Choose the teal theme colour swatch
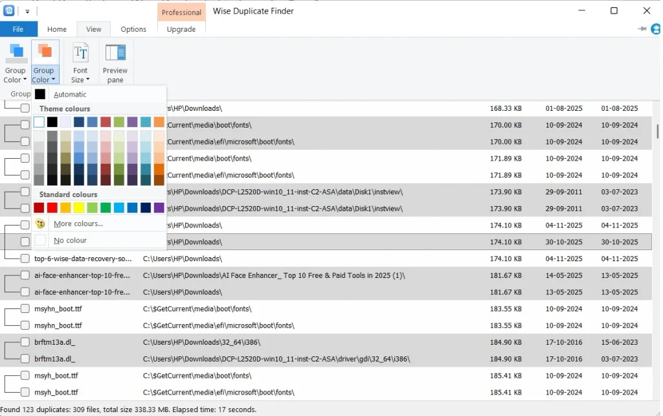663x416 pixels. (146, 122)
